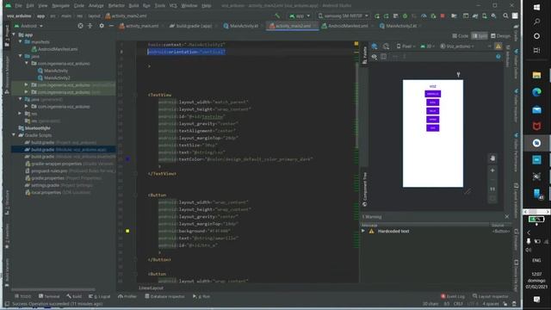Click yellow color swatch in editor gutter
The height and width of the screenshot is (310, 551).
127,231
